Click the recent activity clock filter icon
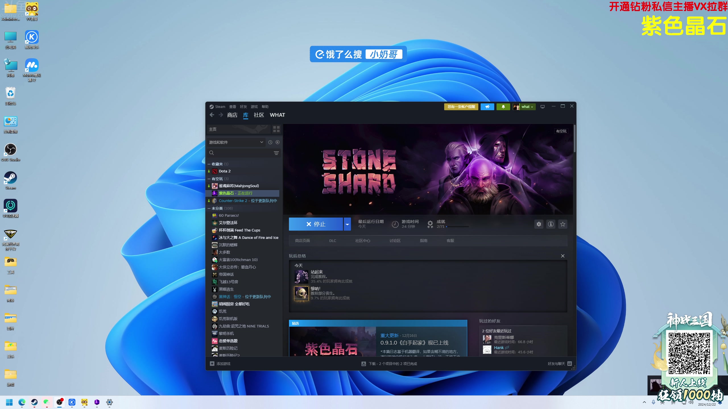Screen dimensions: 728x409 [270, 142]
